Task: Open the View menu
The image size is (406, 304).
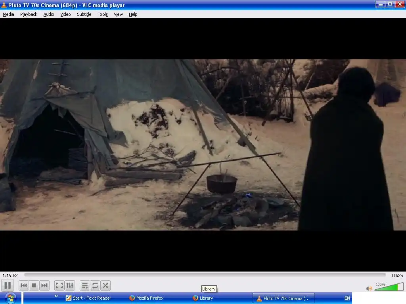Action: point(118,14)
